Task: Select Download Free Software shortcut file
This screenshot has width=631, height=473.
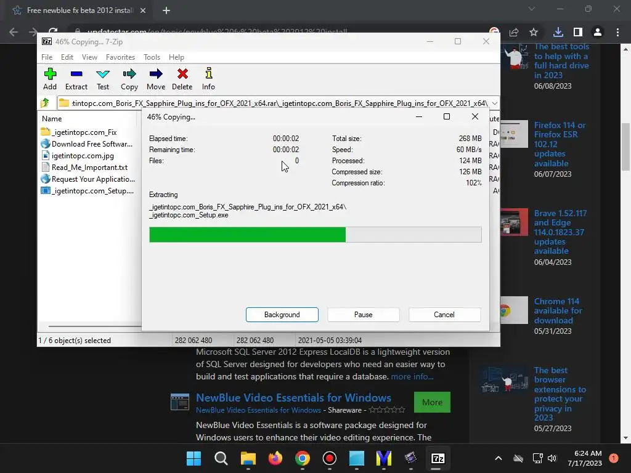Action: coord(86,144)
